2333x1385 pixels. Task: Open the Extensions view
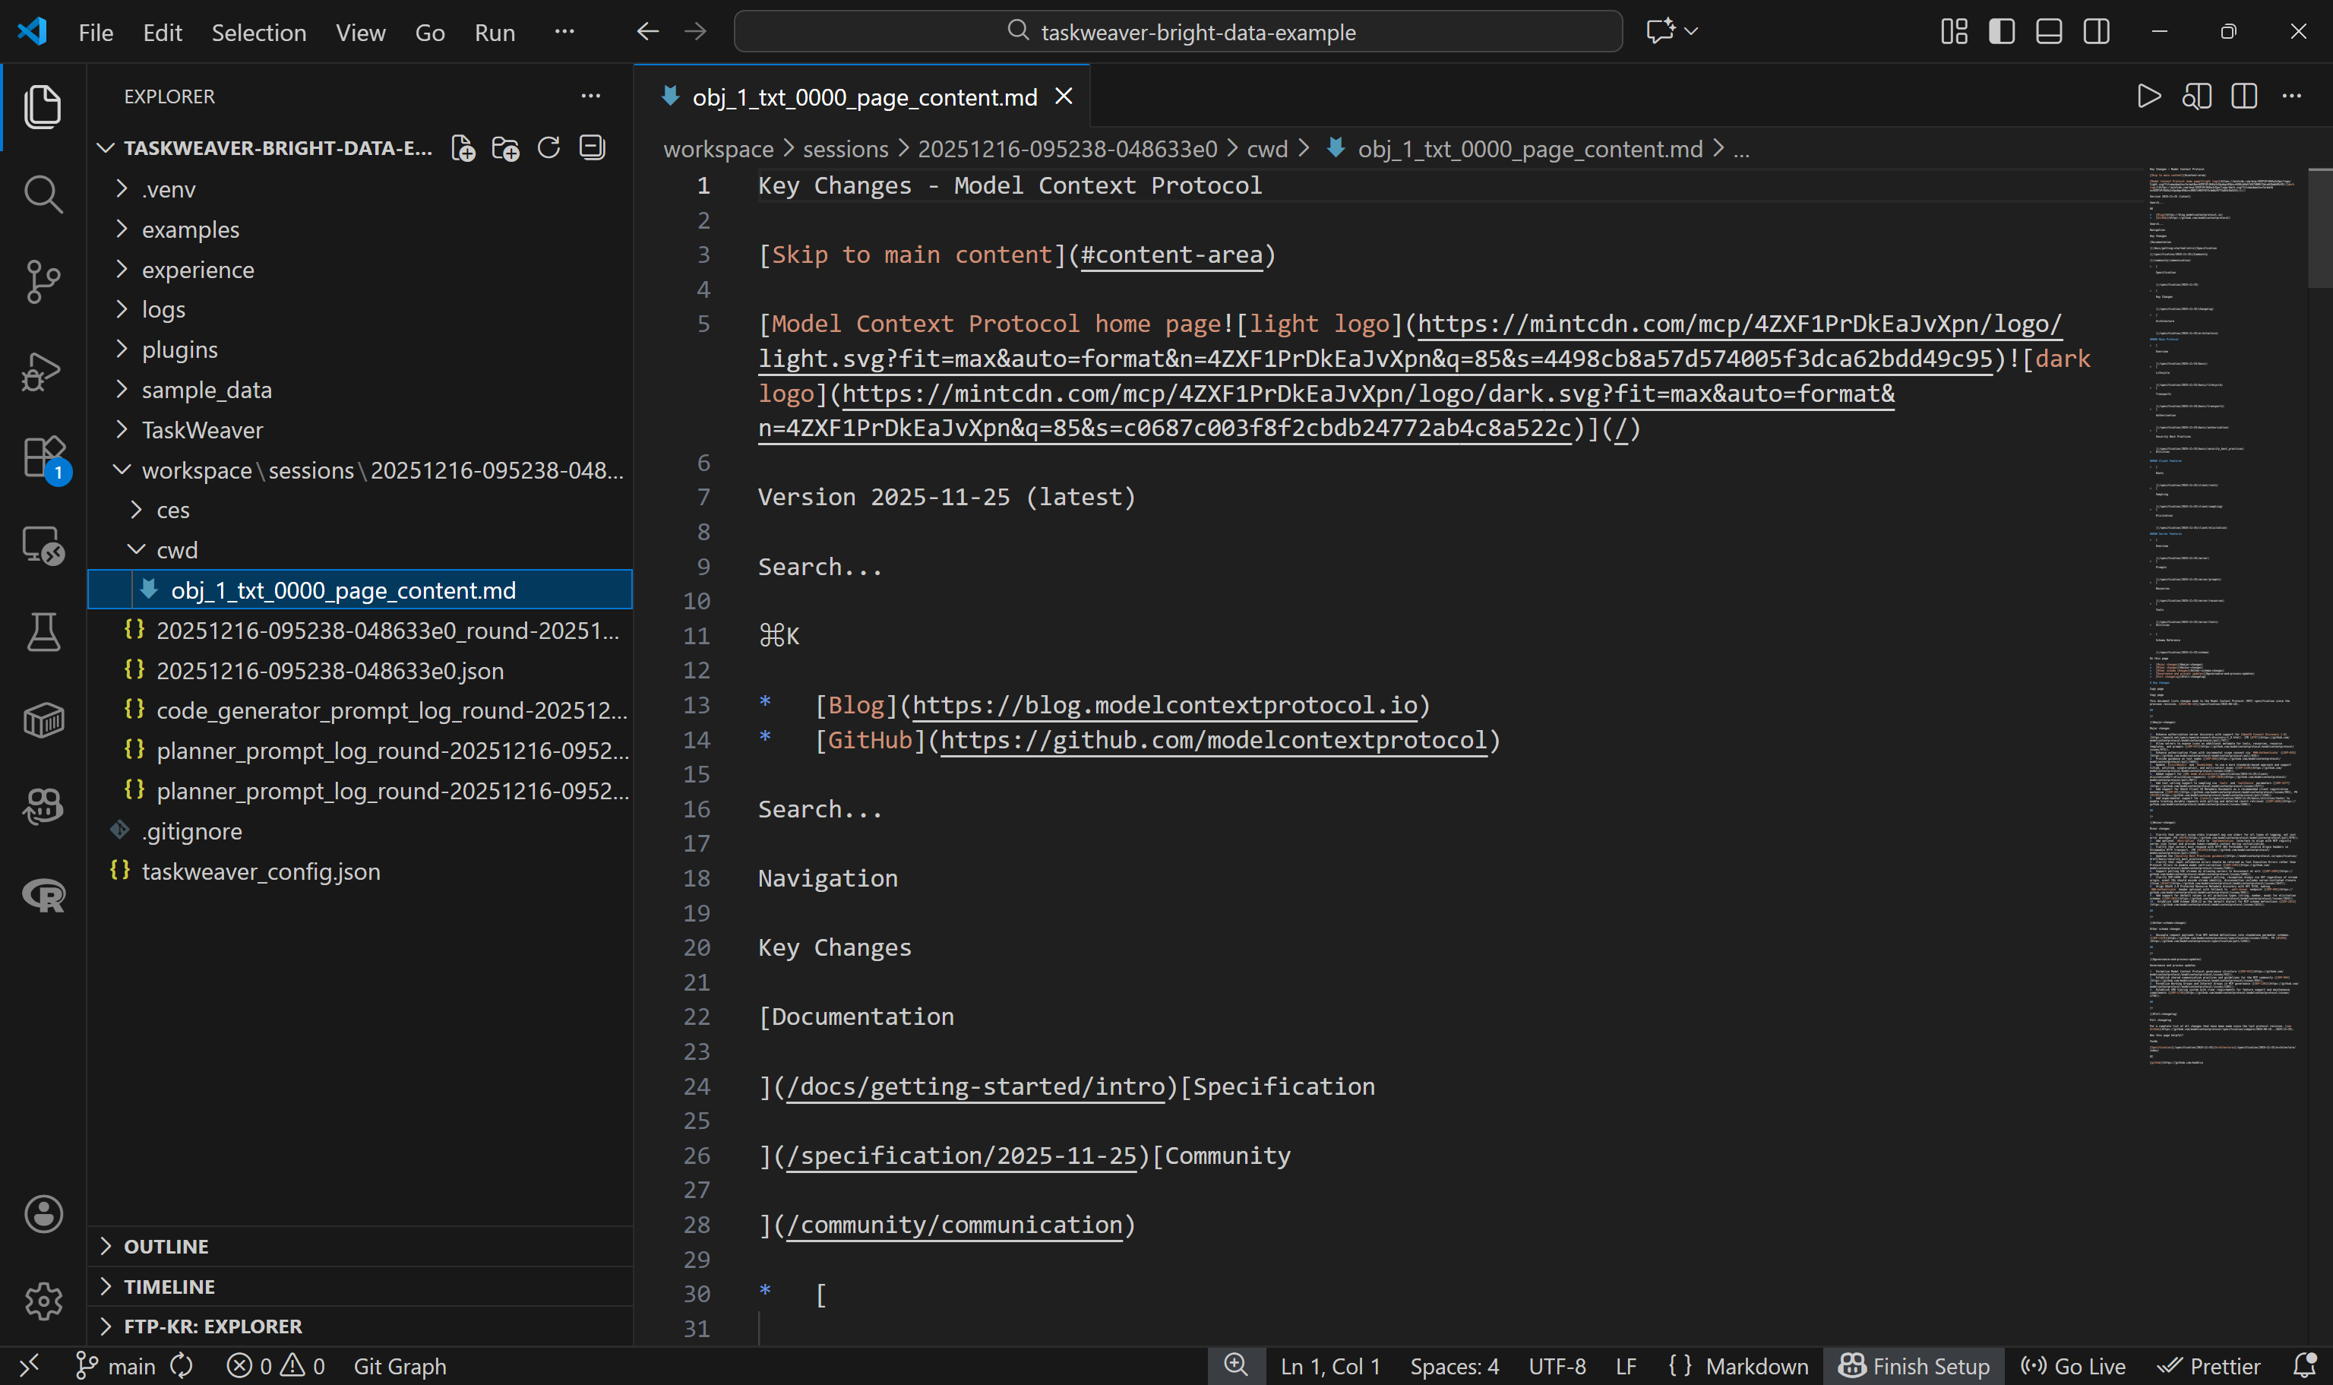(43, 457)
